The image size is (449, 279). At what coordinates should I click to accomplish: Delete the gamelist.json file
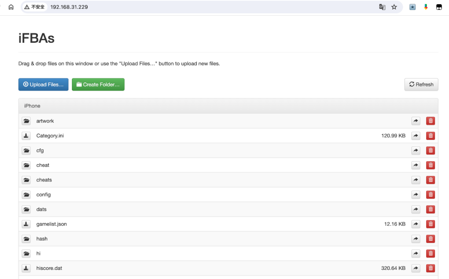pos(430,224)
